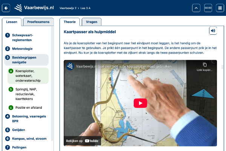Click the lesson list scrollbar
Viewport: 226px width, 151px height.
(x=52, y=84)
